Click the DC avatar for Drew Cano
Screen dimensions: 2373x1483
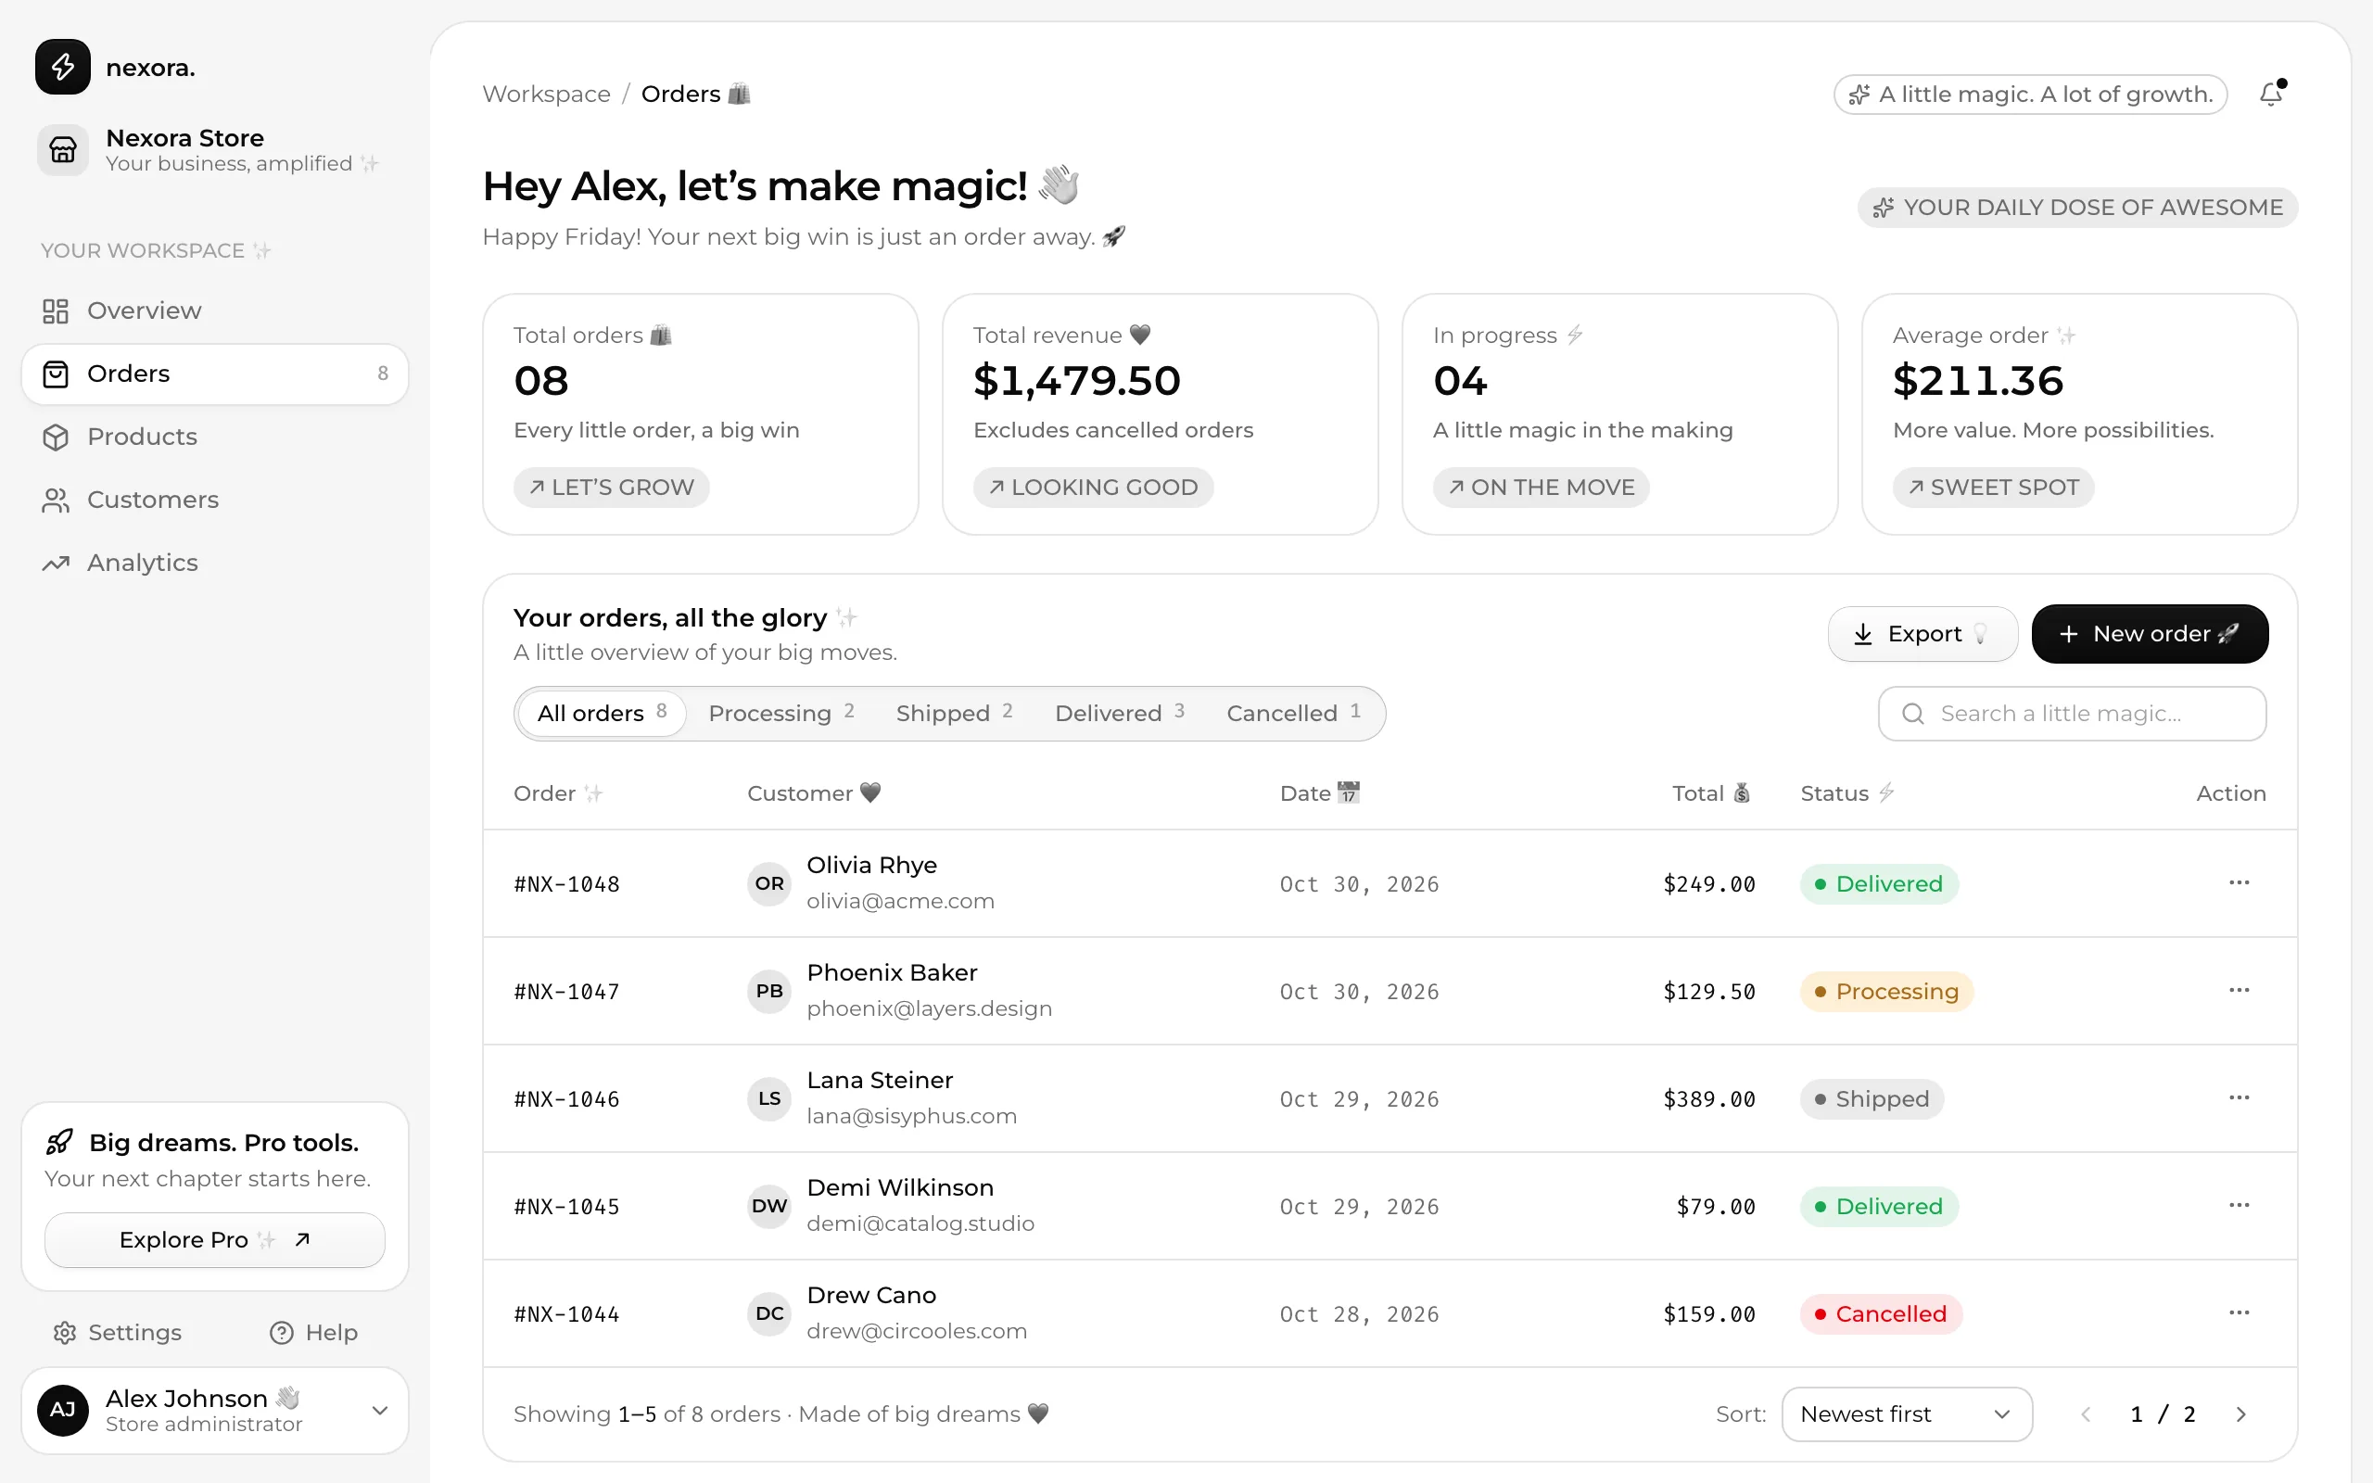click(x=768, y=1312)
